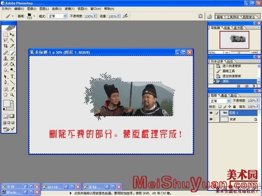
Task: Open the 滤镜(T) menu
Action: click(x=70, y=9)
